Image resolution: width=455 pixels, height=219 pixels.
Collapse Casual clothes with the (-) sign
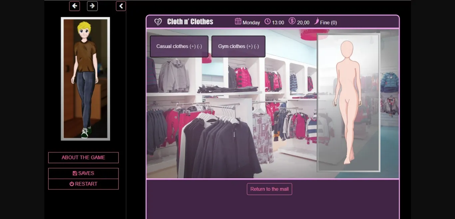[x=200, y=46]
